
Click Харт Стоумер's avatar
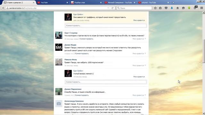click(x=59, y=35)
